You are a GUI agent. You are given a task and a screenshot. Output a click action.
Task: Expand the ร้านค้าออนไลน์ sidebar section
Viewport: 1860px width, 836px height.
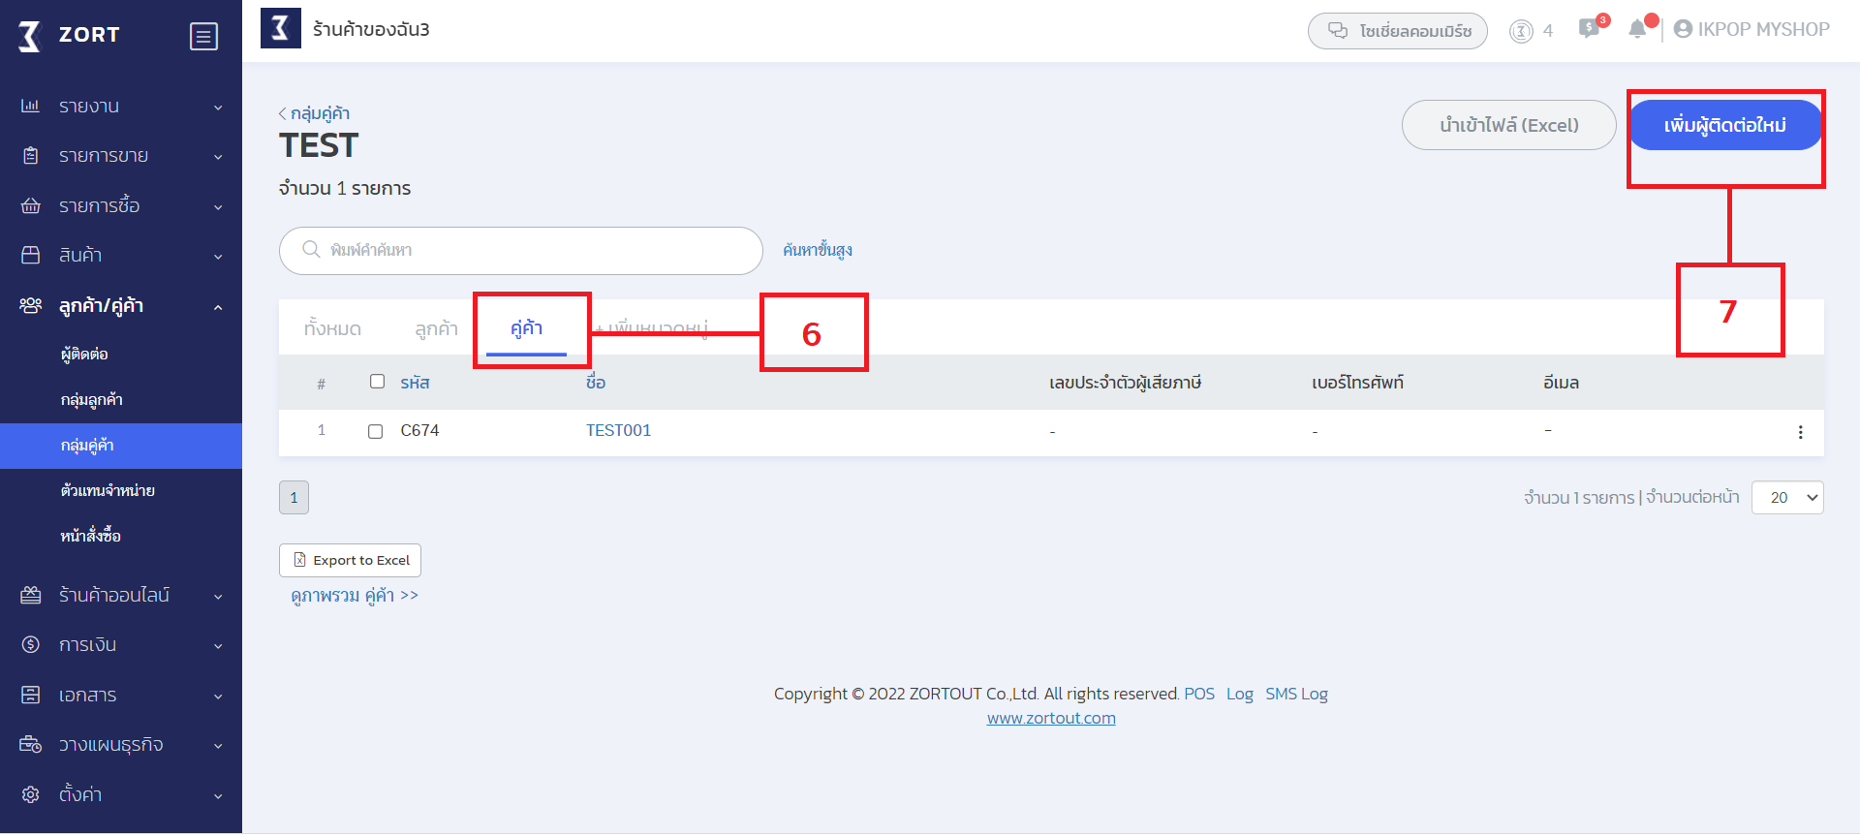click(x=218, y=597)
